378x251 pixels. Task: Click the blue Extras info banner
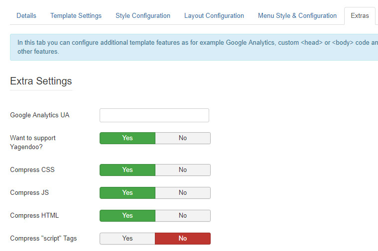point(194,47)
